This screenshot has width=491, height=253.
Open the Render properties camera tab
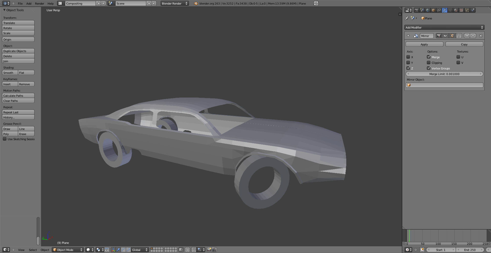[x=416, y=10]
